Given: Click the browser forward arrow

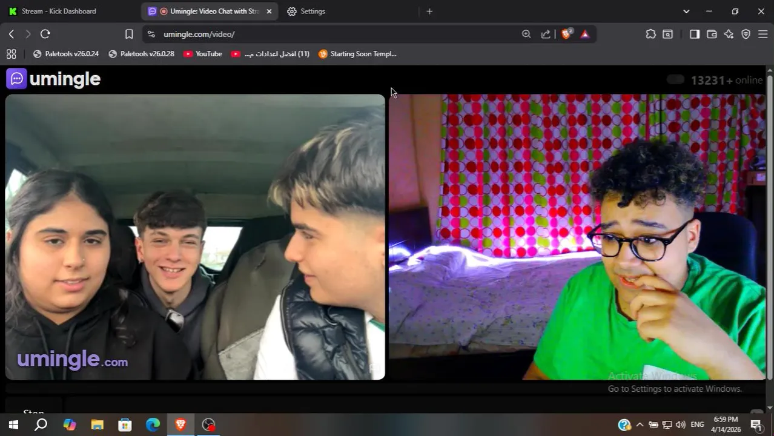Looking at the screenshot, I should 28,34.
